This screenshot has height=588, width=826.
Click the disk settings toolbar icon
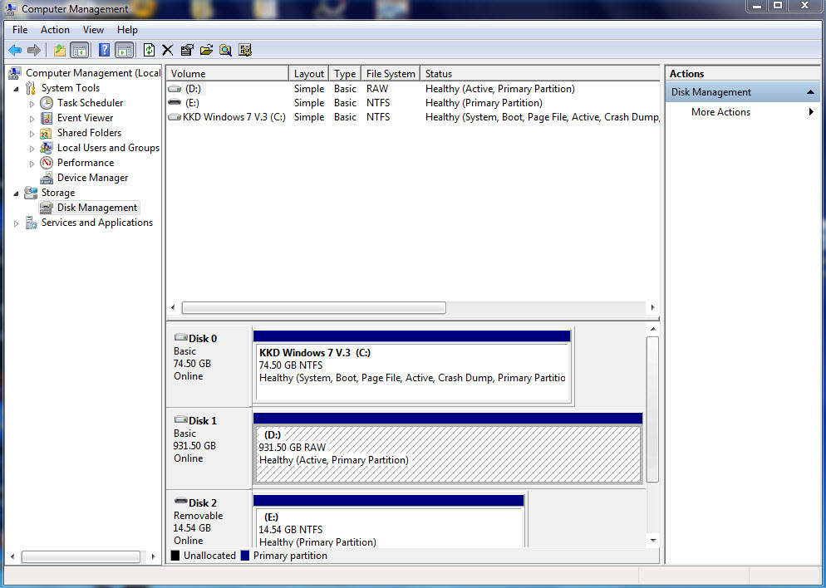245,50
